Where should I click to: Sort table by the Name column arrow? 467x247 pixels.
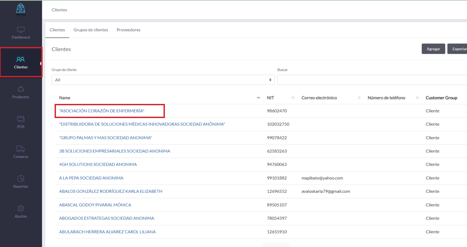(258, 98)
